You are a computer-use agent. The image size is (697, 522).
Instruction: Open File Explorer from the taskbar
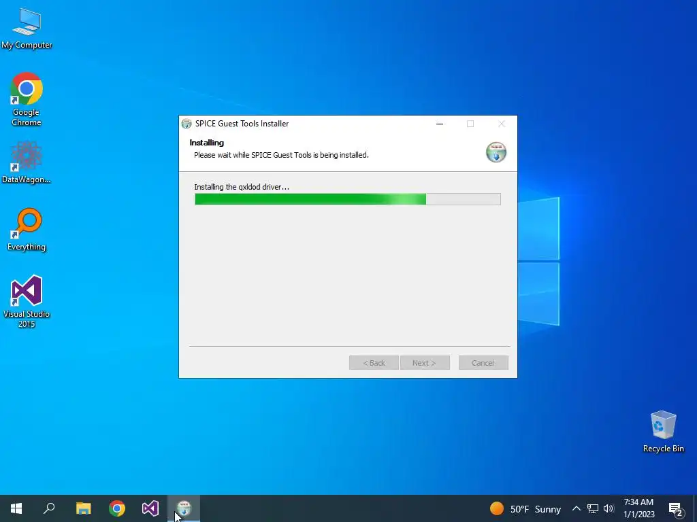click(x=83, y=508)
